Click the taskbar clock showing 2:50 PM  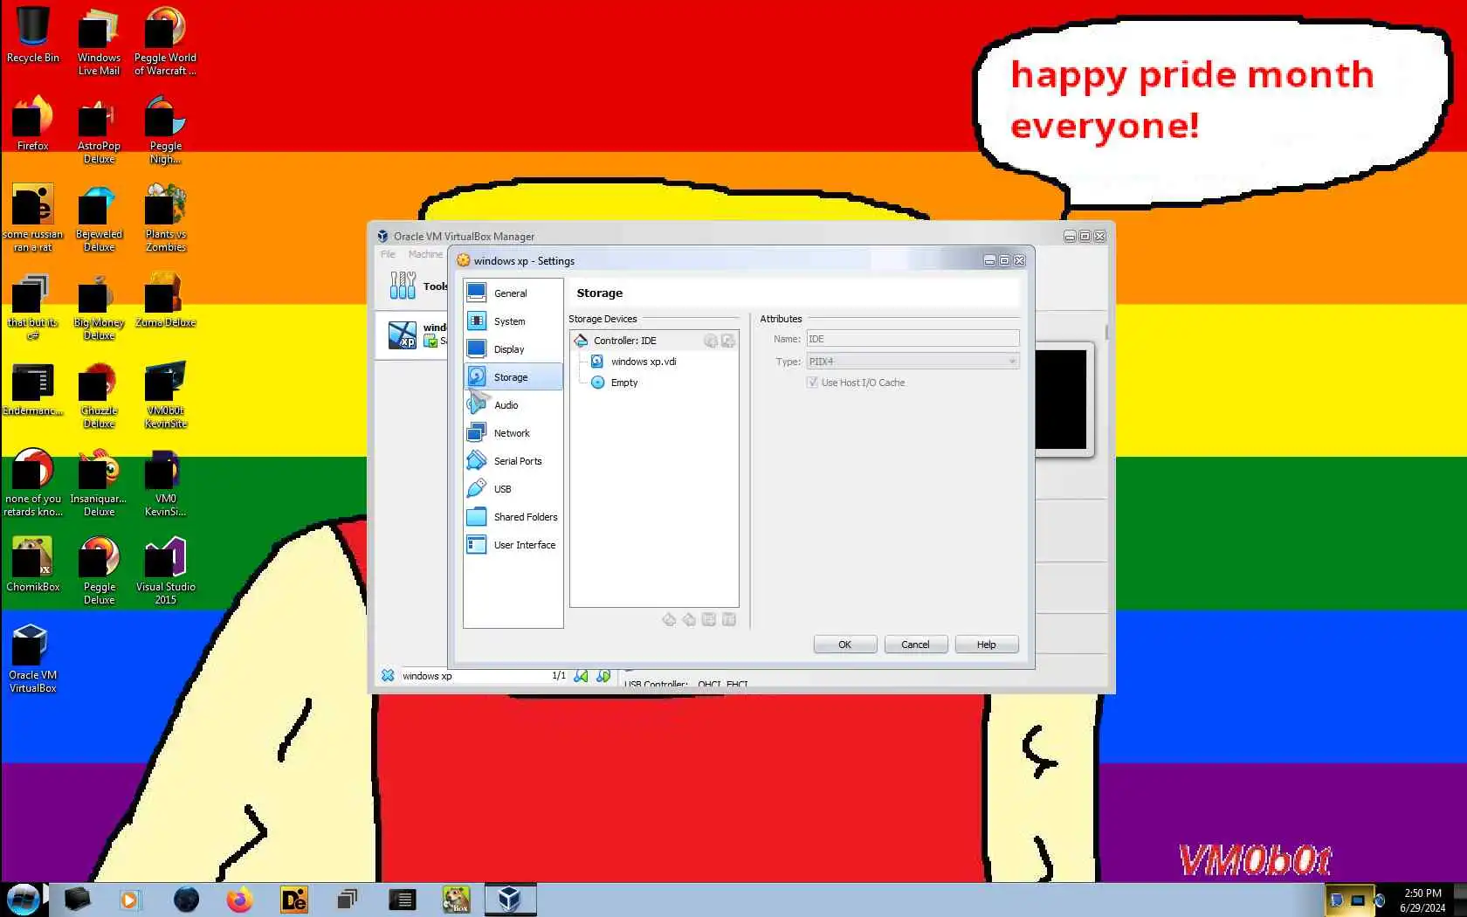pos(1422,900)
